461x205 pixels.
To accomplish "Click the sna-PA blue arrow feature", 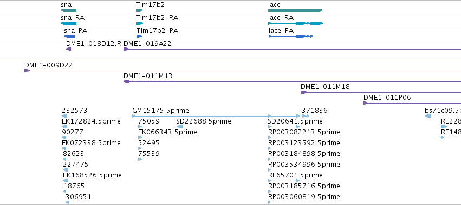I will (x=69, y=36).
